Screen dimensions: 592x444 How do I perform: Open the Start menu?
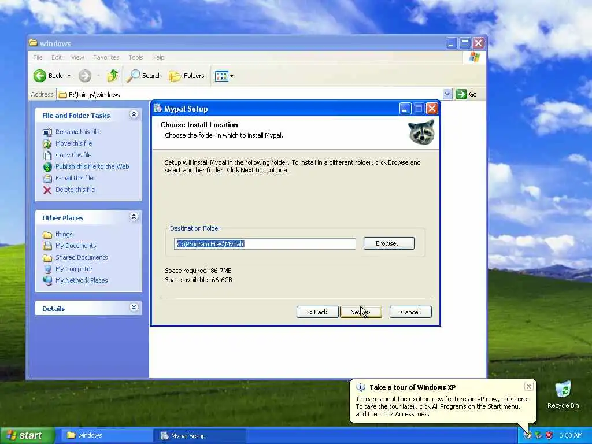(x=27, y=435)
